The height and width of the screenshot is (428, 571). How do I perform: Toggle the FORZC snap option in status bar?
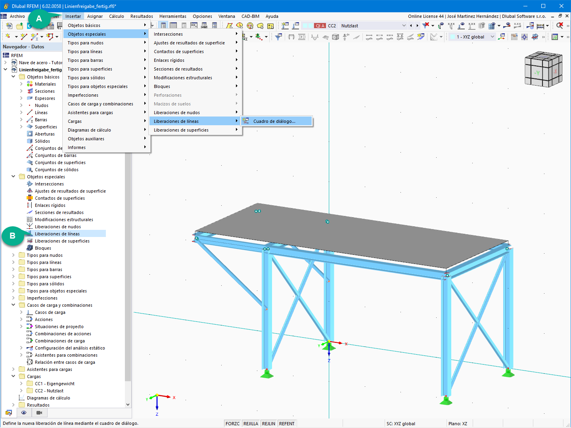click(x=232, y=423)
